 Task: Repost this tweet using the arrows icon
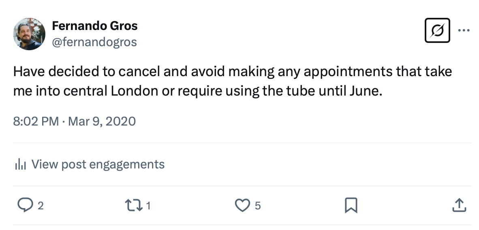point(135,205)
